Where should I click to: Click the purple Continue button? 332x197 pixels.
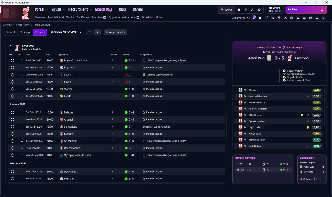306,10
